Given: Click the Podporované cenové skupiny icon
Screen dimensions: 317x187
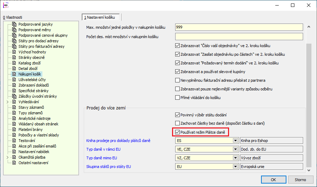Looking at the screenshot, I should pos(14,35).
